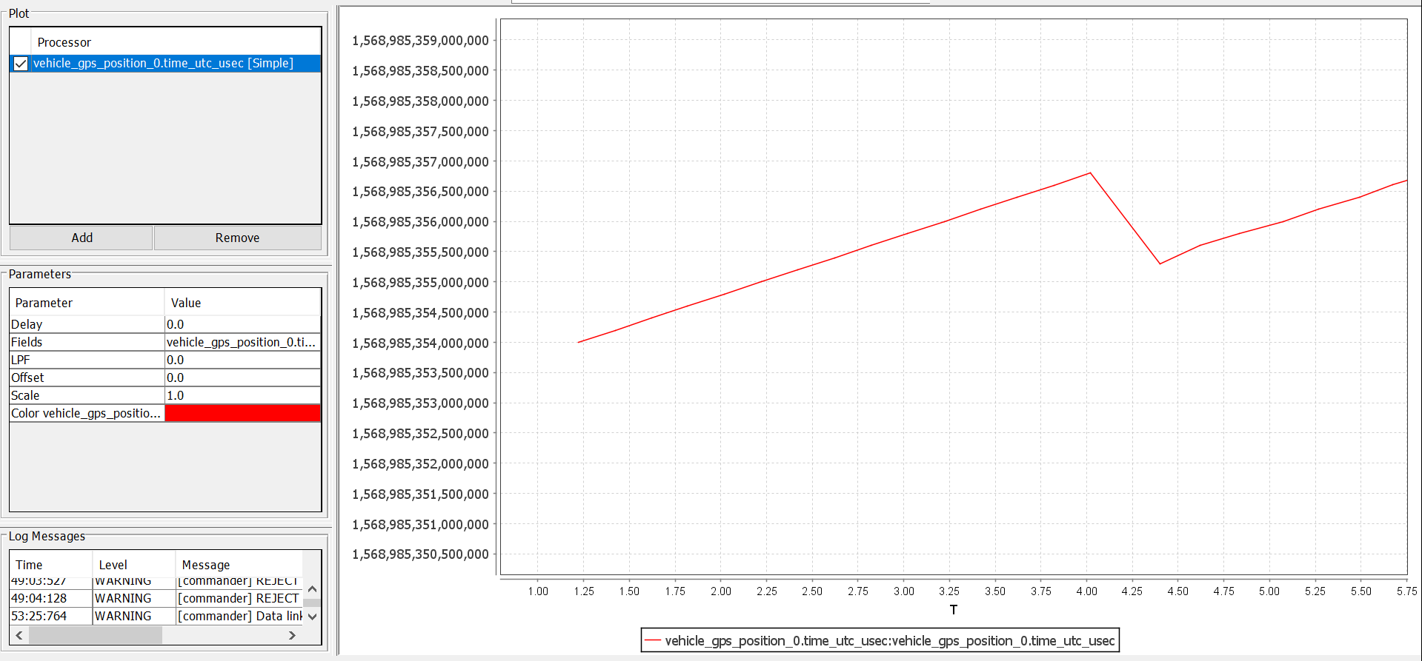
Task: Click the log horizontal scroll left arrow
Action: [x=19, y=635]
